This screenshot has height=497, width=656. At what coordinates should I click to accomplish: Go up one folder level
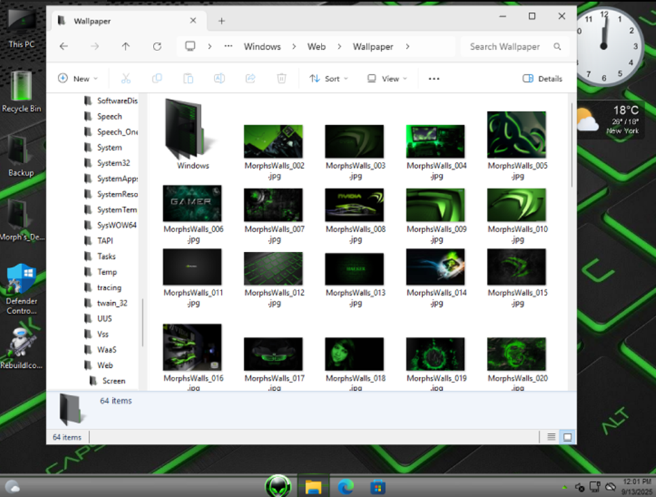click(126, 47)
